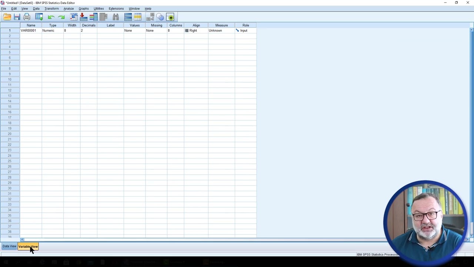Open the Utilities menu
The height and width of the screenshot is (267, 474).
[x=99, y=9]
